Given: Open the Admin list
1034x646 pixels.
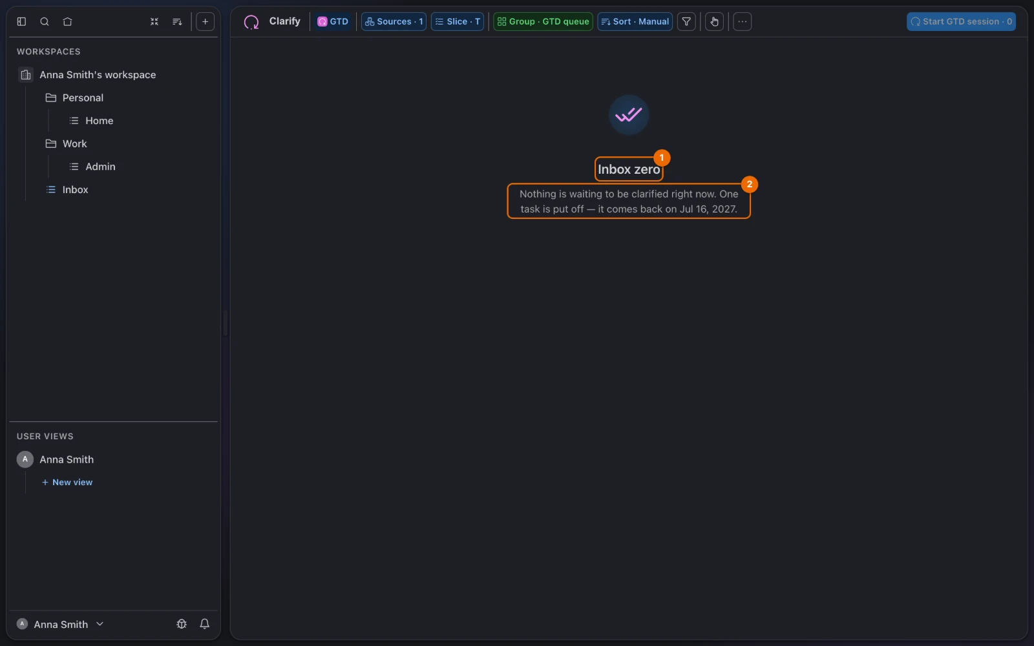Looking at the screenshot, I should (x=100, y=167).
